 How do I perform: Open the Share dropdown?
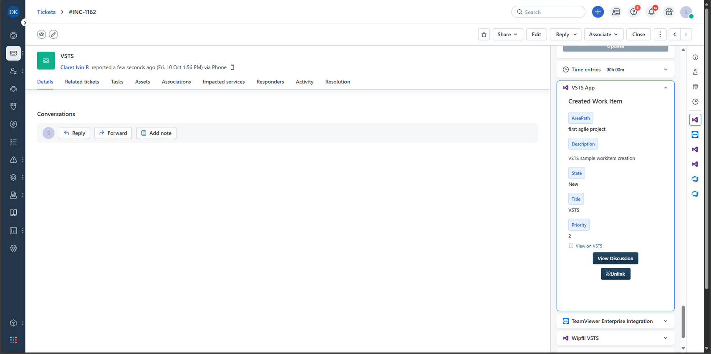pos(508,35)
